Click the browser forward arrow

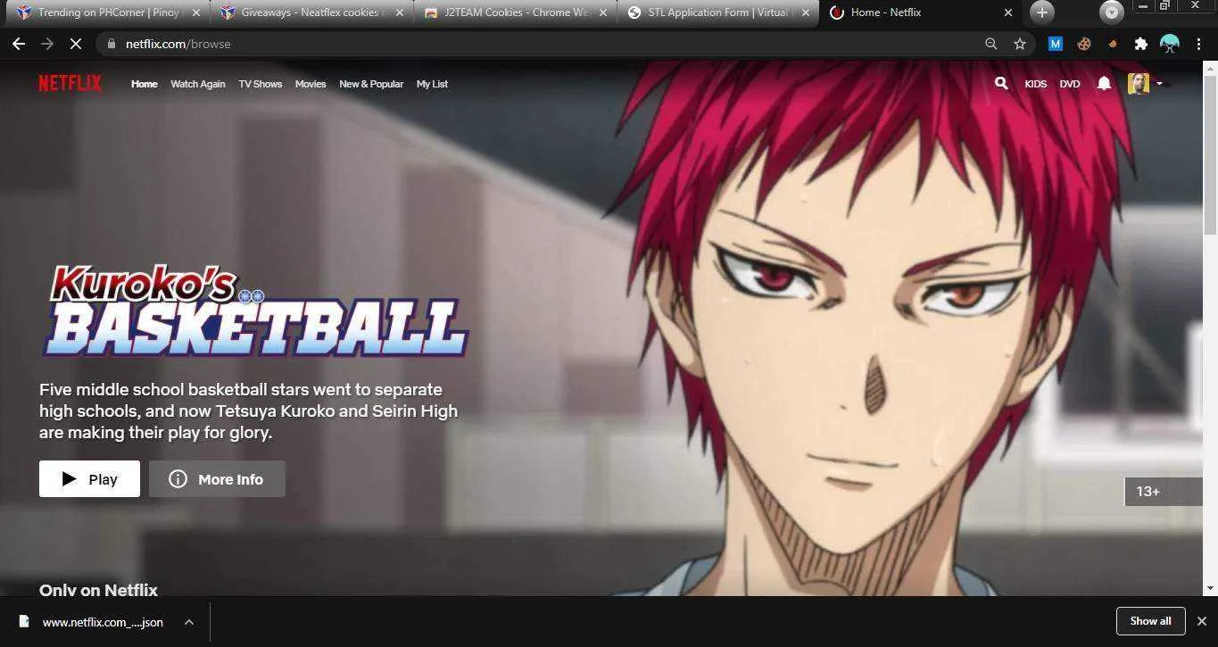[47, 44]
